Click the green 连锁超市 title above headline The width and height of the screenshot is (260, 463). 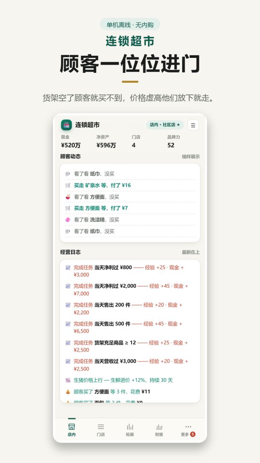tap(130, 41)
